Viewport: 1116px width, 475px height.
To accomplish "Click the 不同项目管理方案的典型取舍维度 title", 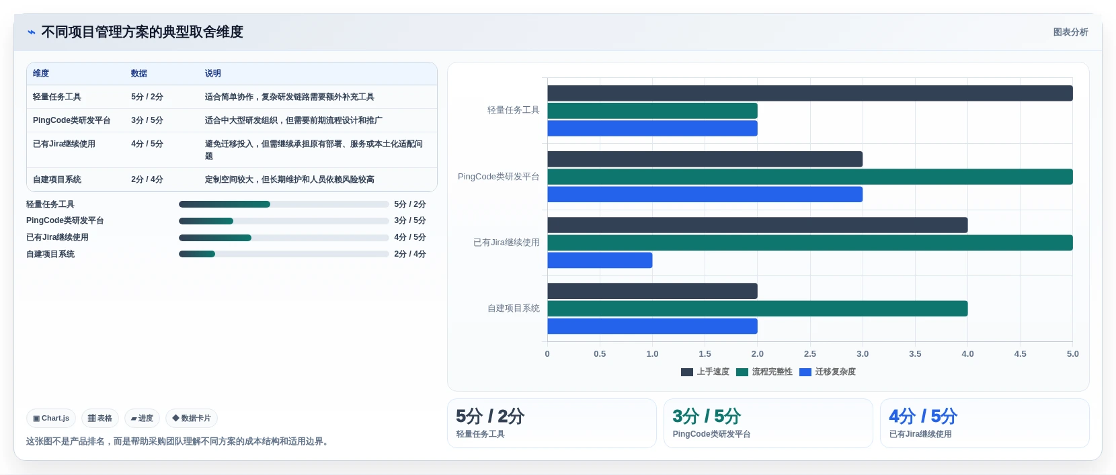I will click(x=142, y=32).
